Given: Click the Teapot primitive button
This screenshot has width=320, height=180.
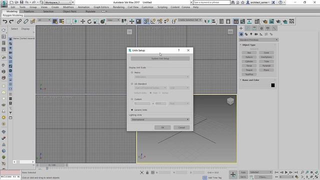Looking at the screenshot, I should [249, 70].
